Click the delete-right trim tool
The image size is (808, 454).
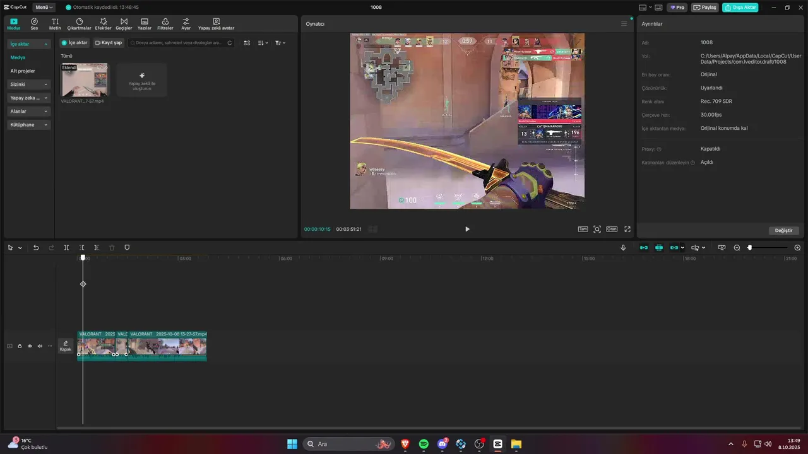[97, 248]
